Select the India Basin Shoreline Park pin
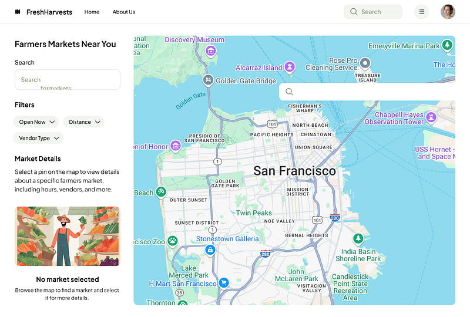 [358, 239]
